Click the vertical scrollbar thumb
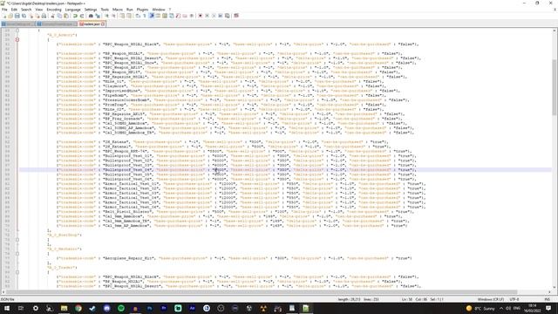The image size is (558, 314). point(555,87)
